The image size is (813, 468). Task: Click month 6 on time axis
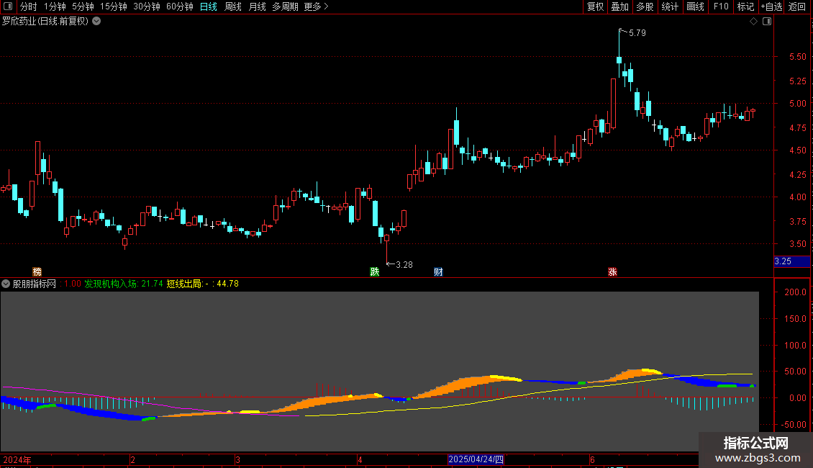click(x=592, y=459)
